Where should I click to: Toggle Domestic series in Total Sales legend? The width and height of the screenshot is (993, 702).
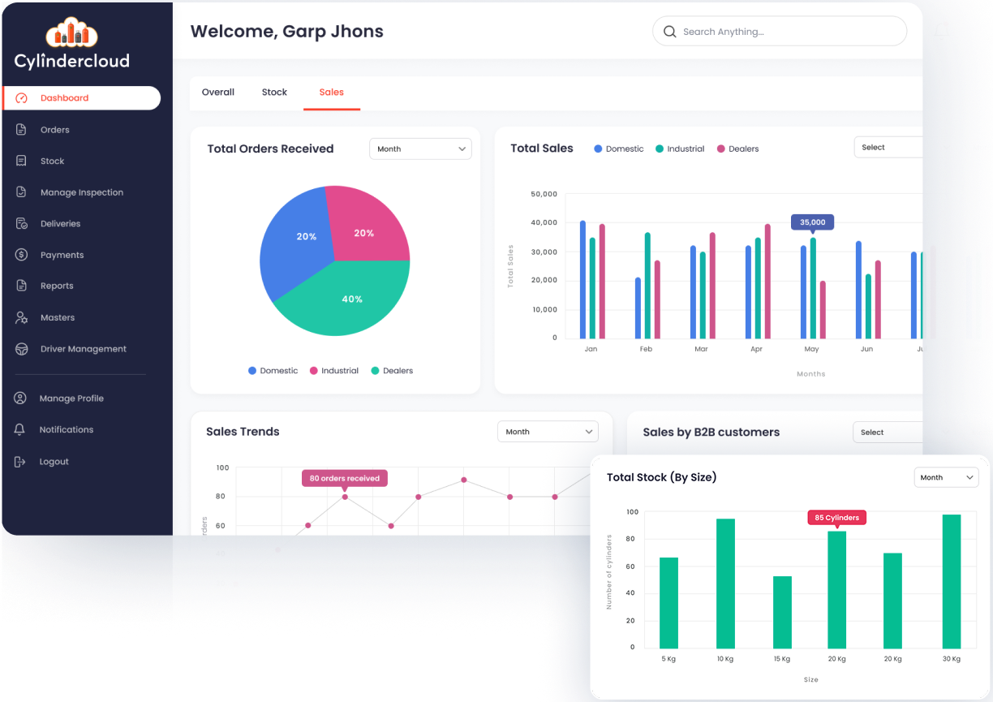coord(618,149)
